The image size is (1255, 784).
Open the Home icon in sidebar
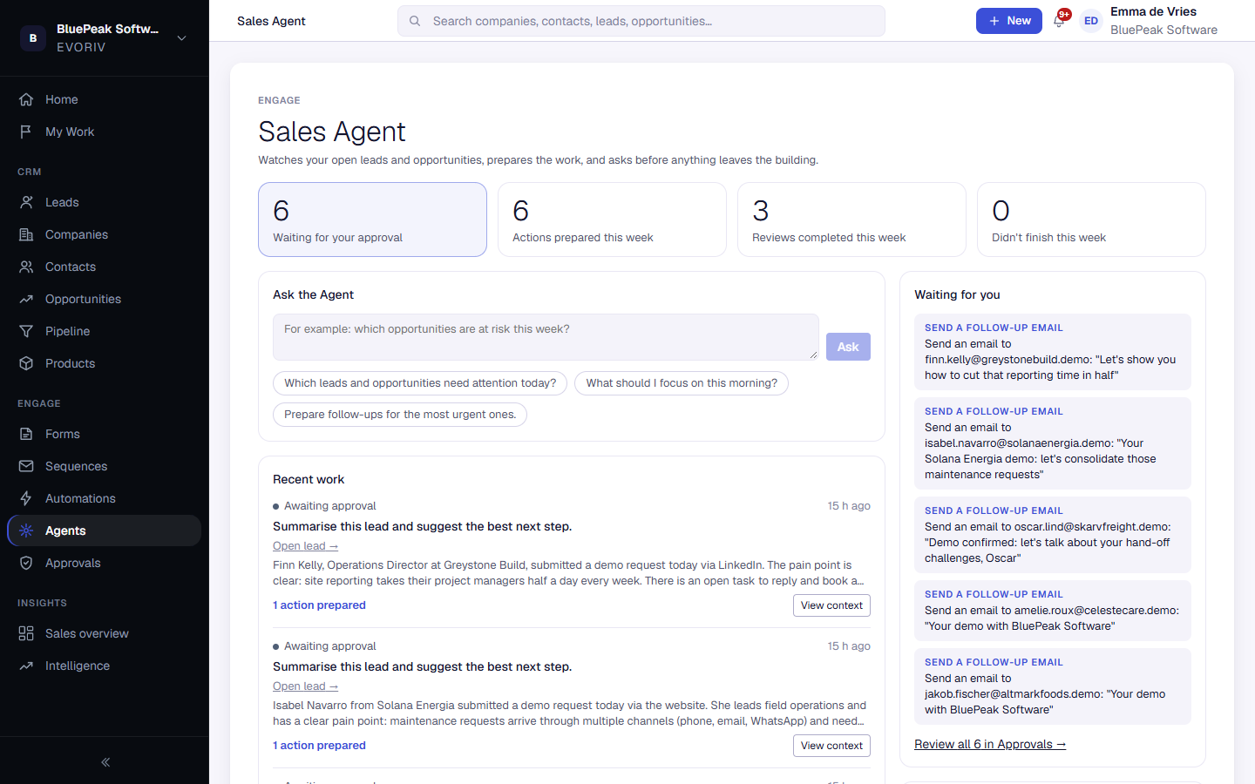(x=26, y=99)
